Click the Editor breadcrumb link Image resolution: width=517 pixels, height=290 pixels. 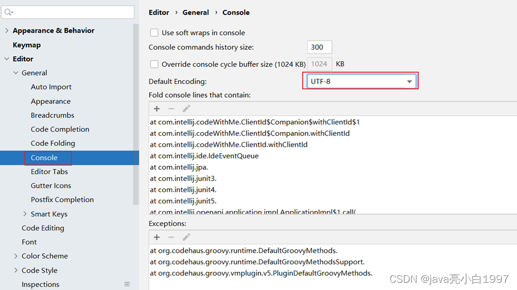(x=159, y=12)
